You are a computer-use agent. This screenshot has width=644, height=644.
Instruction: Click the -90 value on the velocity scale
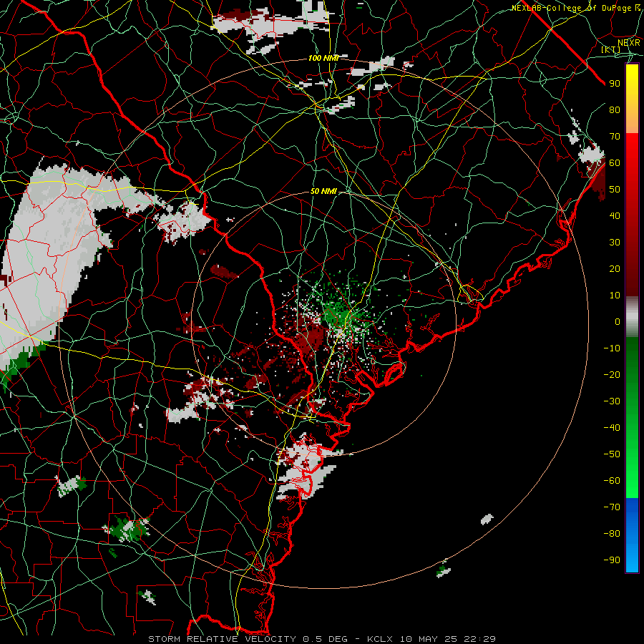[612, 560]
